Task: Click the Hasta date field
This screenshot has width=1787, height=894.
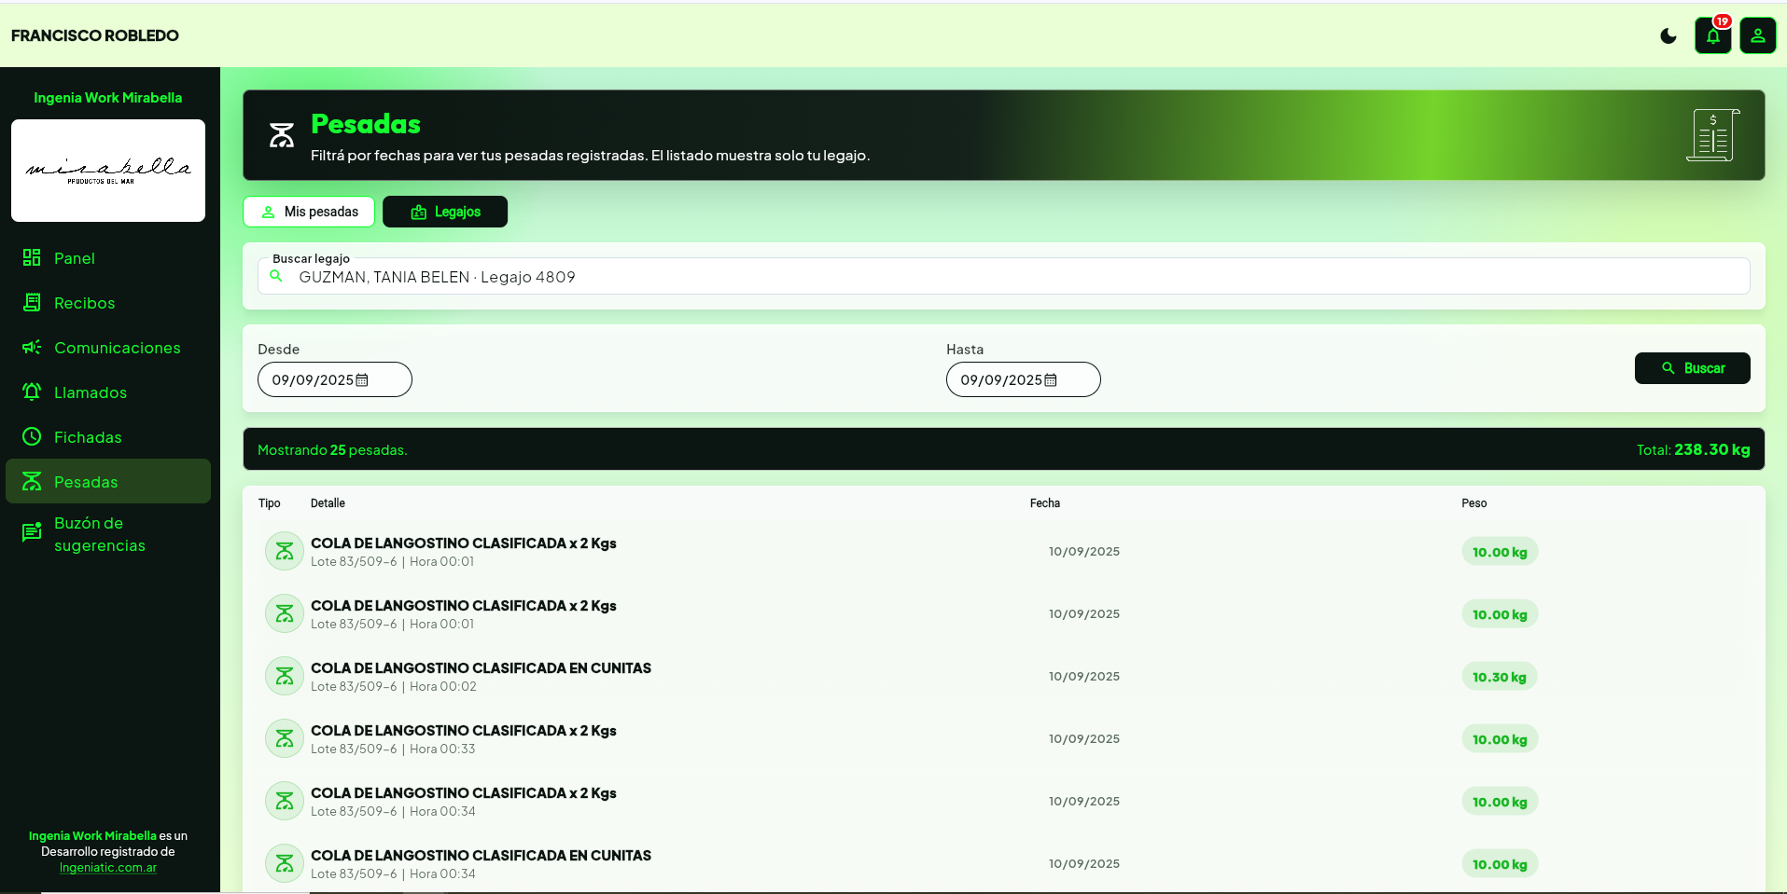Action: tap(1023, 379)
